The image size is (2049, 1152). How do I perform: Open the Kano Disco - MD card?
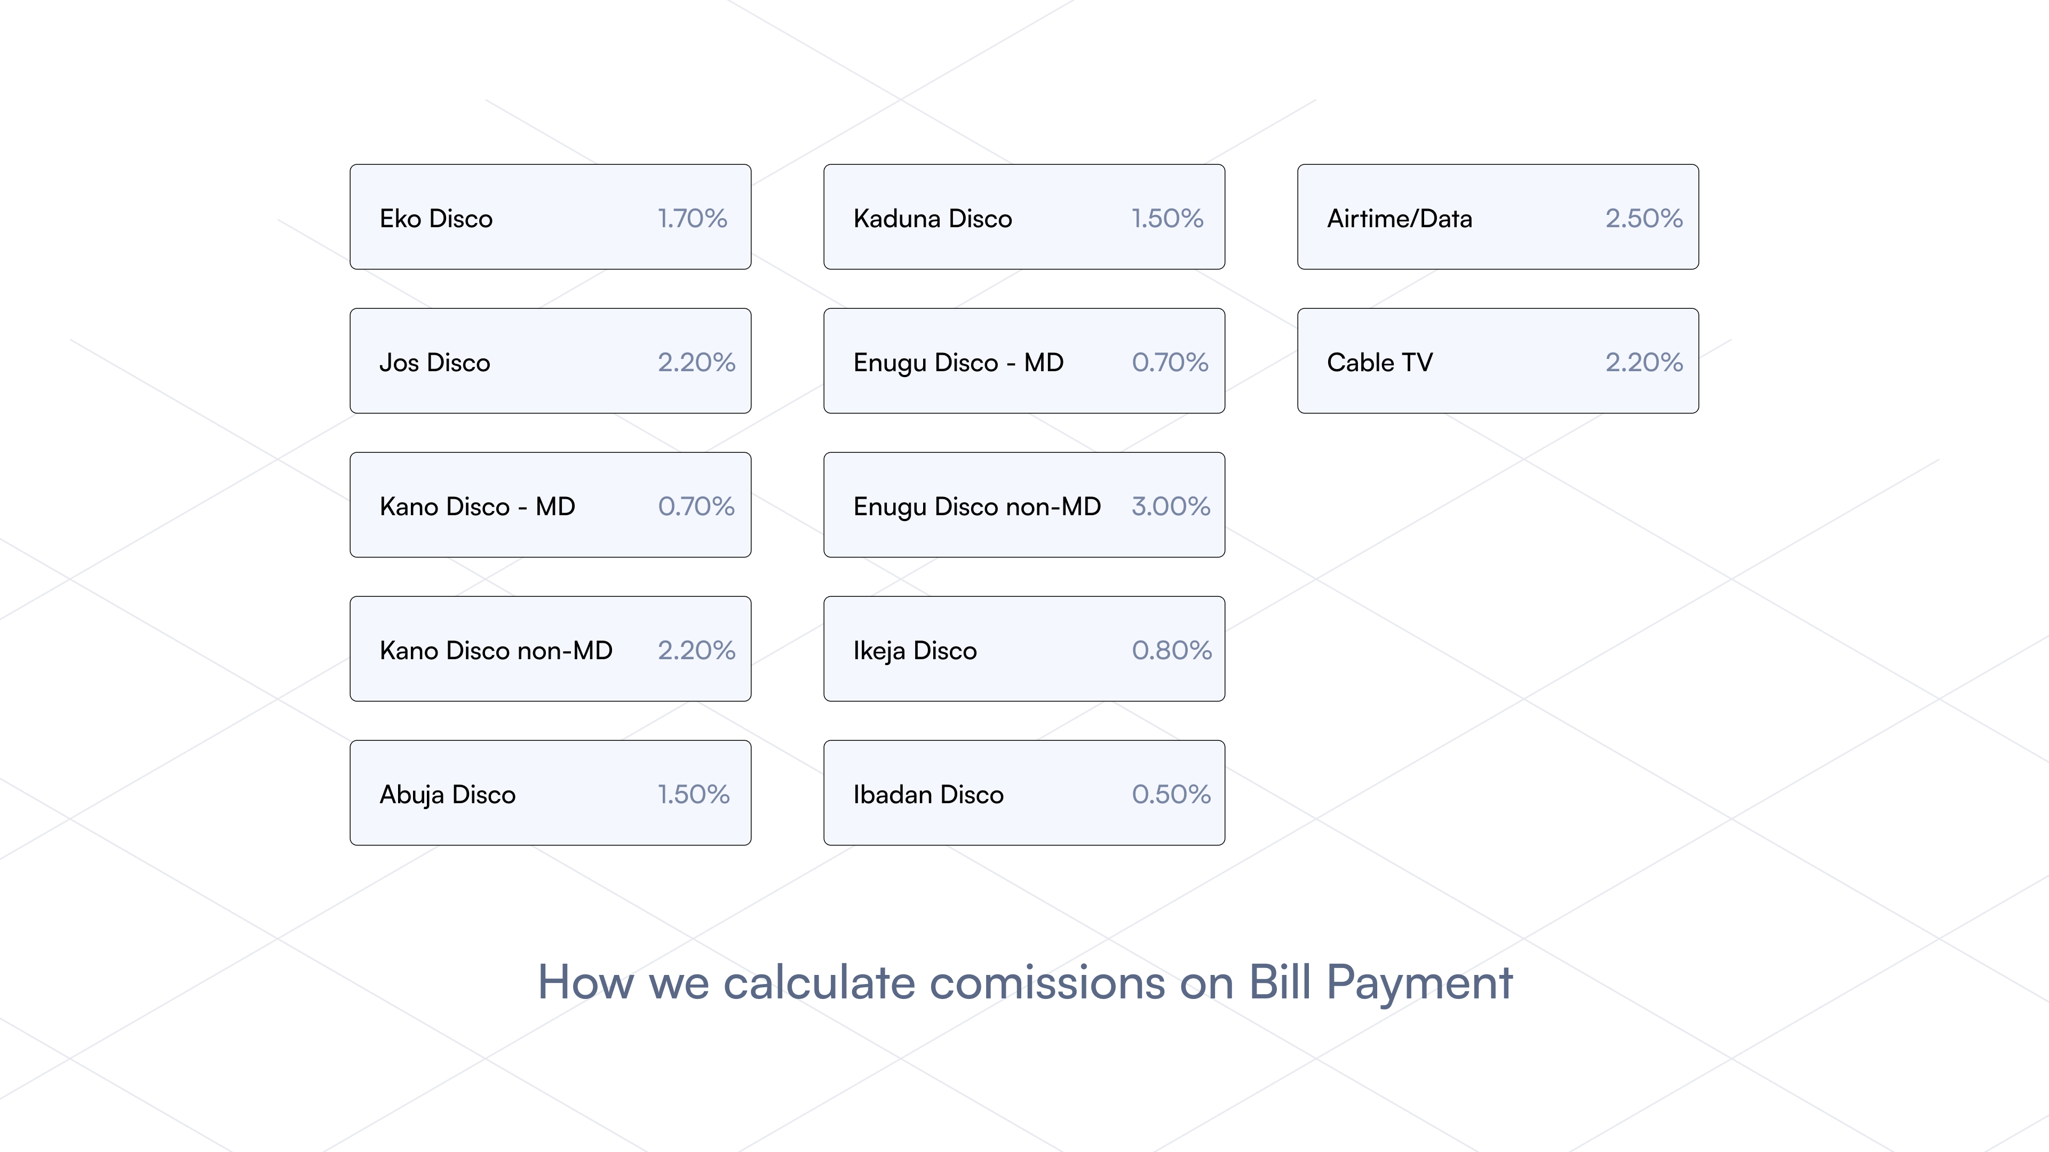[550, 505]
